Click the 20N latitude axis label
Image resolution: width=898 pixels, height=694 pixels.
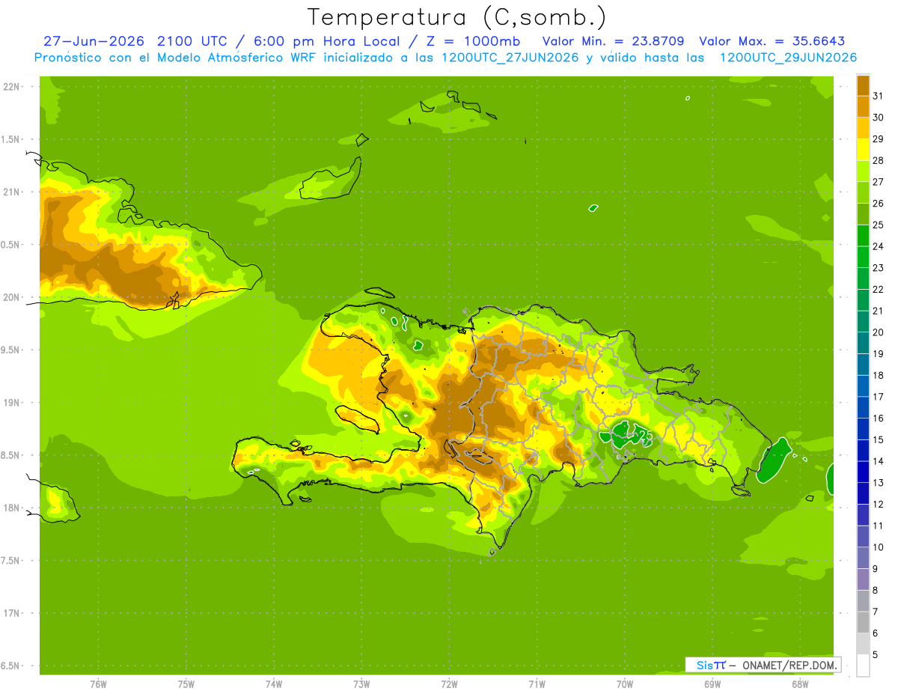tap(13, 297)
